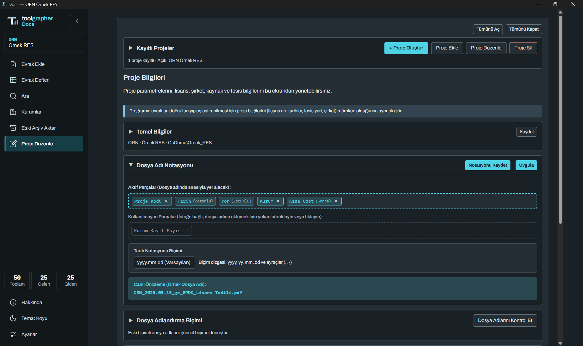Open the ORN Örnek RES project selector

coord(44,42)
